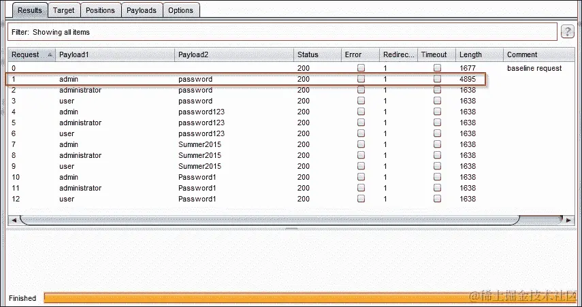
Task: Select 'password123' in request 5 row
Action: coord(201,123)
